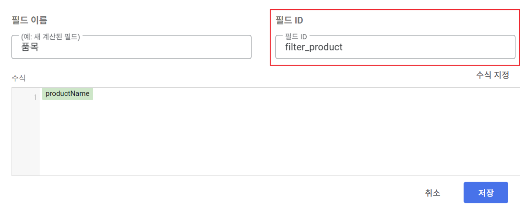Focus the 필드 ID input field
Screen dimensions: 526x210
pos(395,47)
